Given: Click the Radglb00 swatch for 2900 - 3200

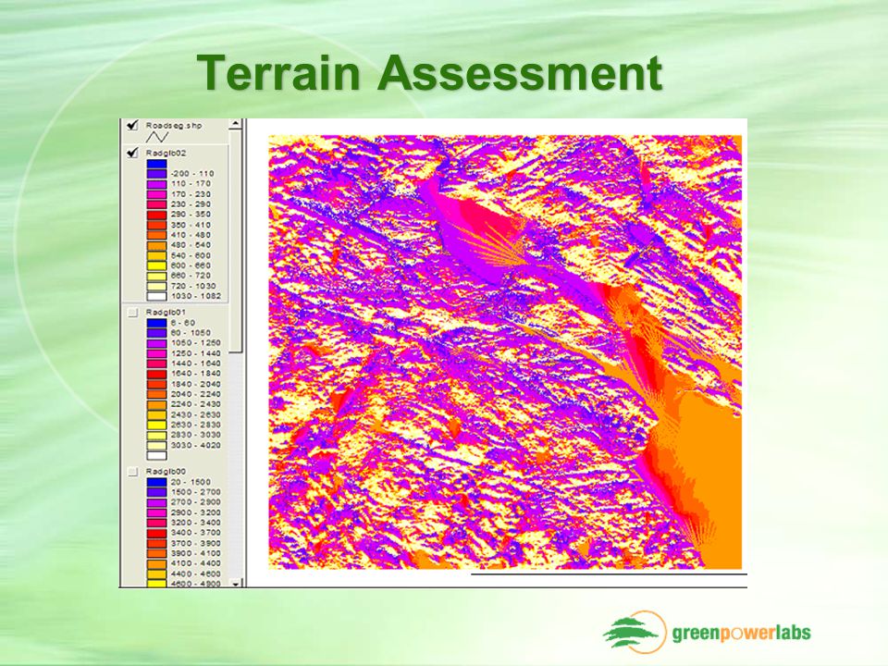Looking at the screenshot, I should point(157,512).
